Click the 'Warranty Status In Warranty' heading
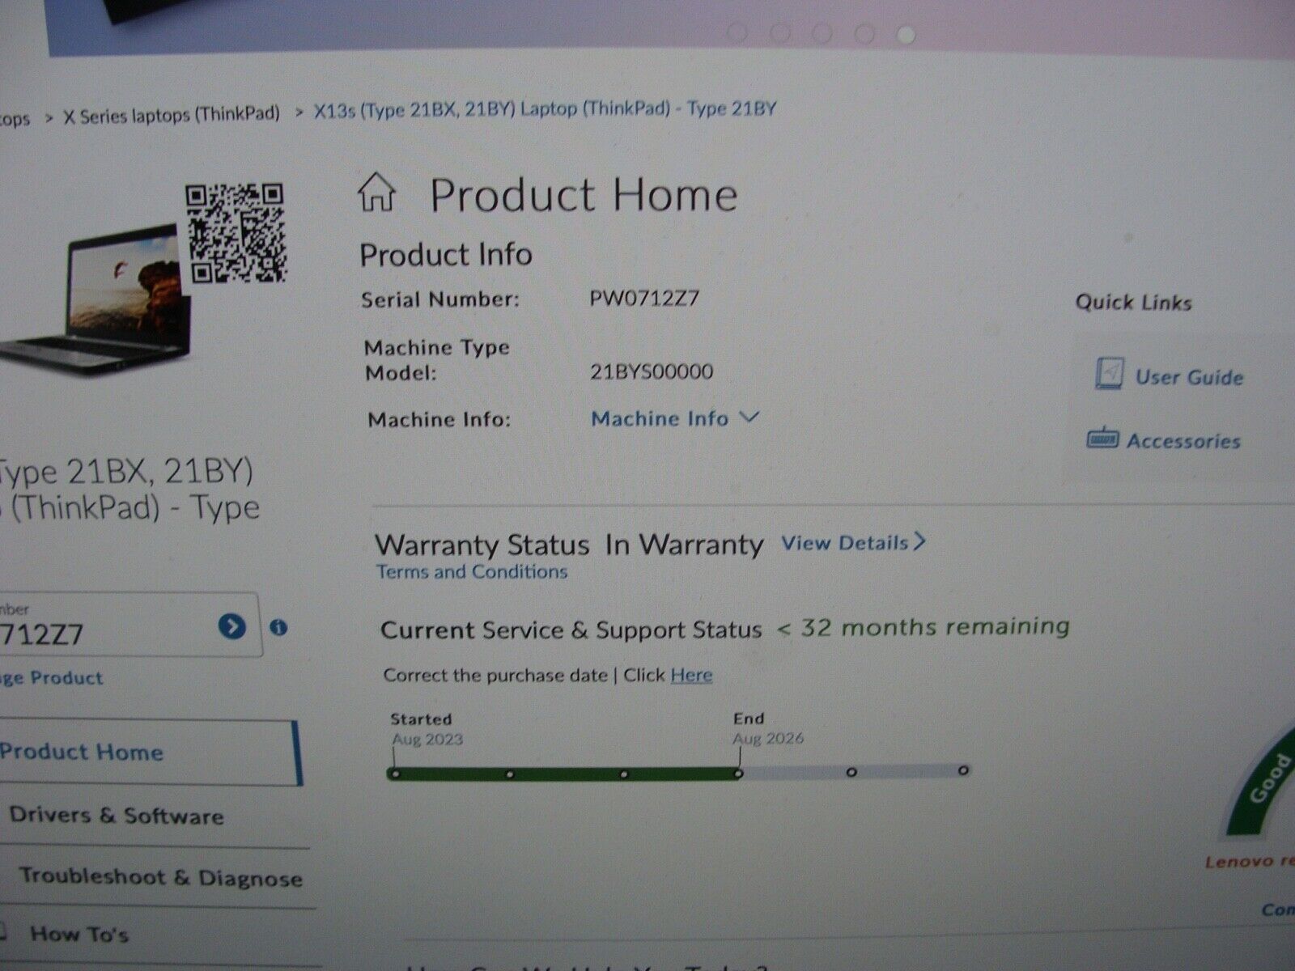The height and width of the screenshot is (971, 1295). pyautogui.click(x=569, y=545)
